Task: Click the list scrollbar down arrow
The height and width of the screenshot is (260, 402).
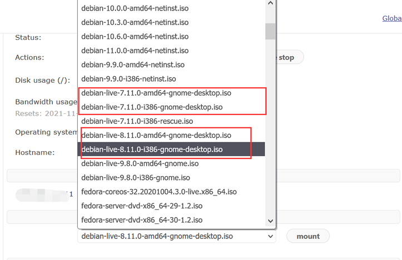Action: click(x=270, y=221)
